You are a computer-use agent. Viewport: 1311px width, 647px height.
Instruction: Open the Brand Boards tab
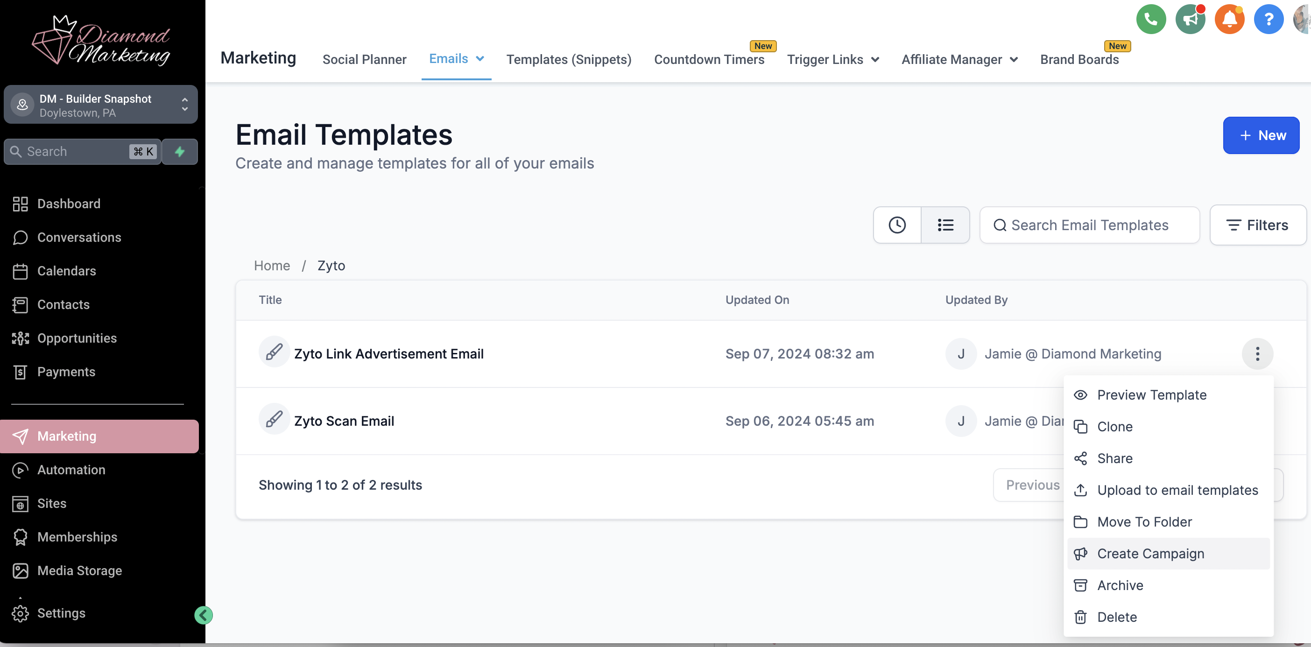pyautogui.click(x=1079, y=60)
